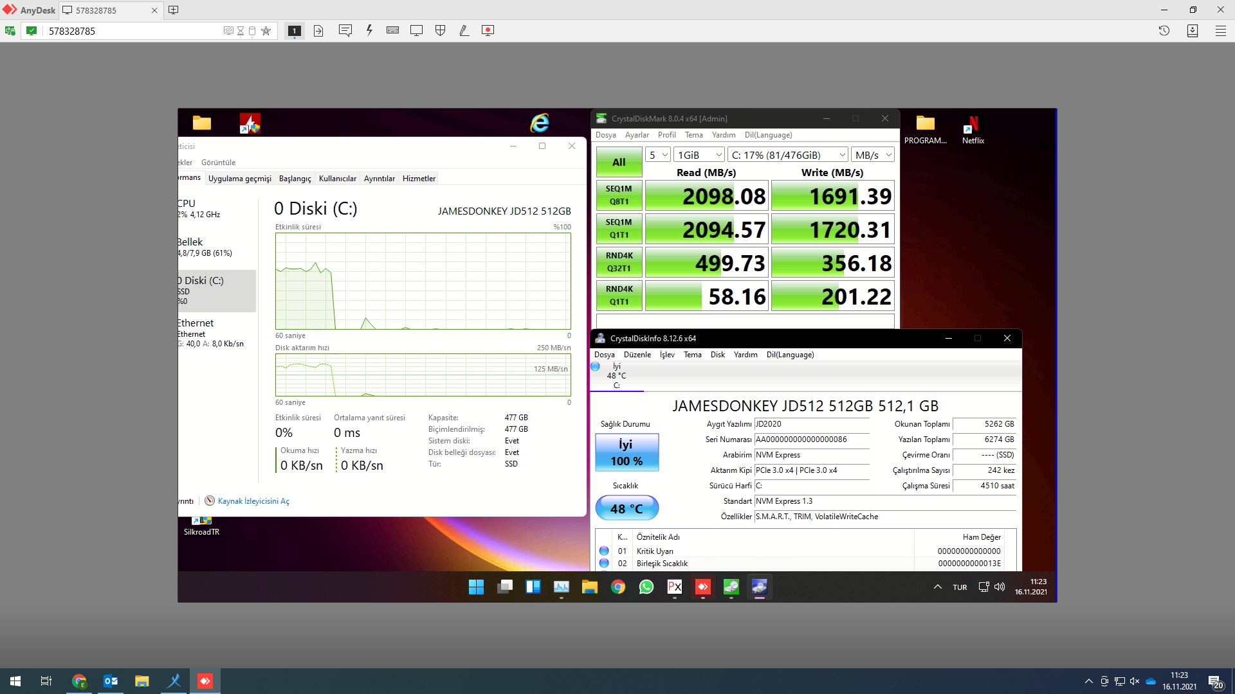This screenshot has height=694, width=1235.
Task: Select Ethernet in Task Manager sidebar
Action: coord(217,332)
